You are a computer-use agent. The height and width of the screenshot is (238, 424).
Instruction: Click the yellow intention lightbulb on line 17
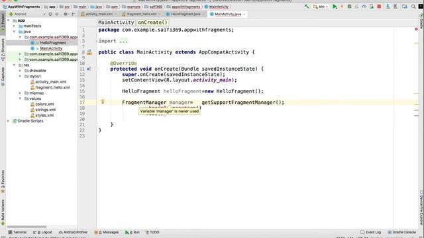pyautogui.click(x=103, y=101)
